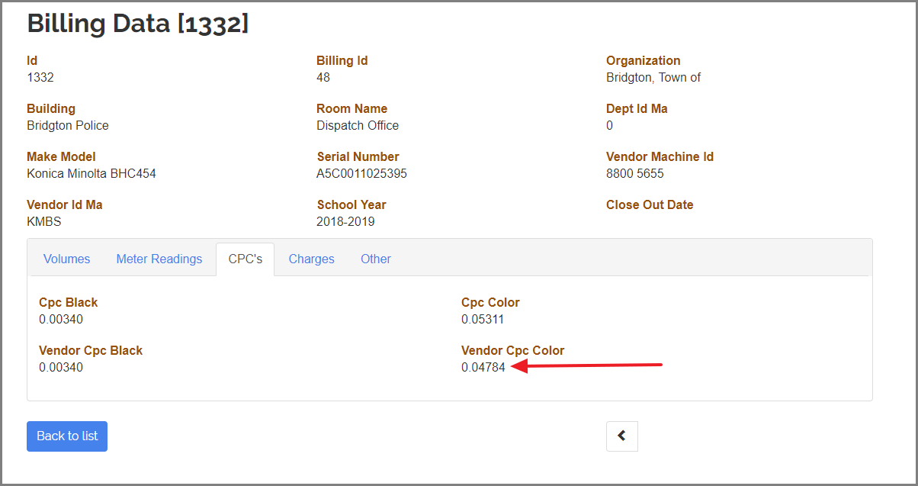Click the Vendor Machine Id value 8800 5655
The image size is (918, 486).
coord(634,174)
